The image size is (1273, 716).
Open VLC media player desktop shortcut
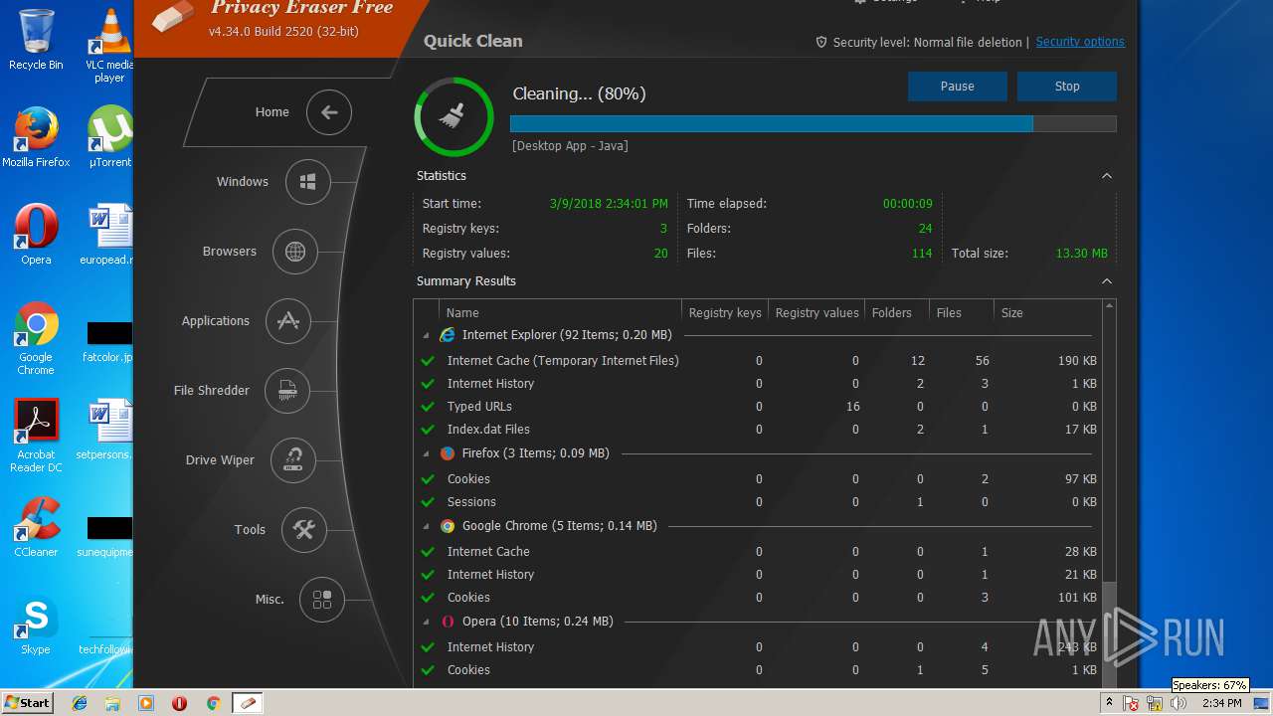point(109,45)
